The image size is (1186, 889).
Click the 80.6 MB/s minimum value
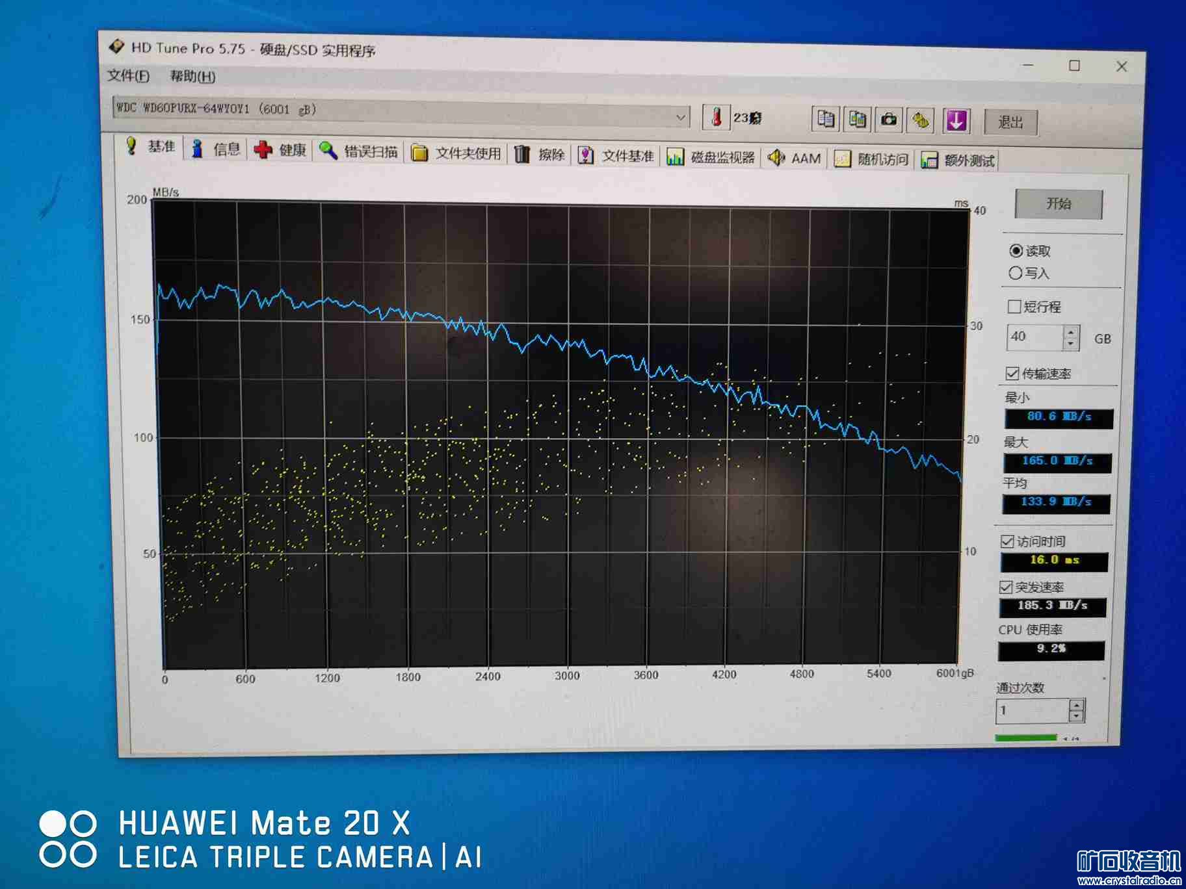tap(1059, 417)
